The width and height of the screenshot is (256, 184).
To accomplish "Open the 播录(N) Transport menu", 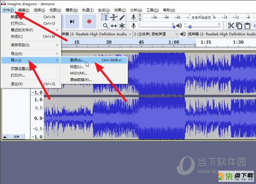I will [x=71, y=10].
